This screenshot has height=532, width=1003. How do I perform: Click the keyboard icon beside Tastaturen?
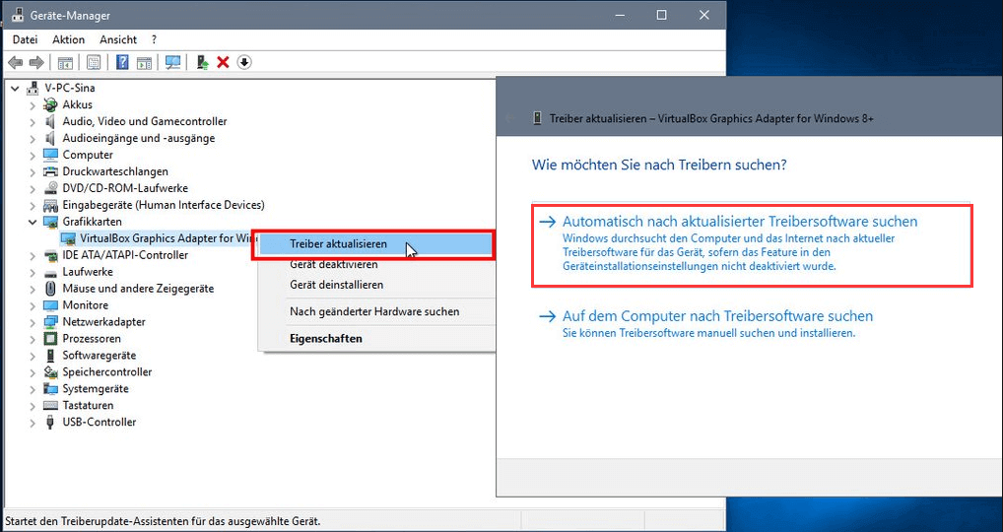pyautogui.click(x=50, y=405)
